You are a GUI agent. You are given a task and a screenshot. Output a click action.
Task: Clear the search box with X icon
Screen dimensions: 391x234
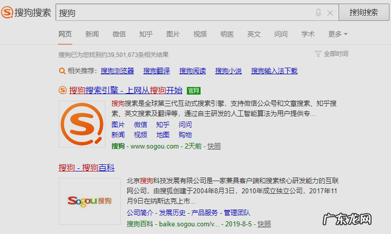pos(330,13)
